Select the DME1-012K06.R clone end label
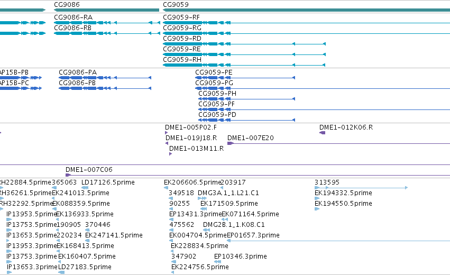 pyautogui.click(x=346, y=127)
